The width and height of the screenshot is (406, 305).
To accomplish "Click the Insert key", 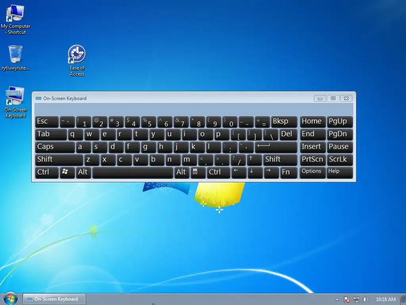I will (312, 147).
